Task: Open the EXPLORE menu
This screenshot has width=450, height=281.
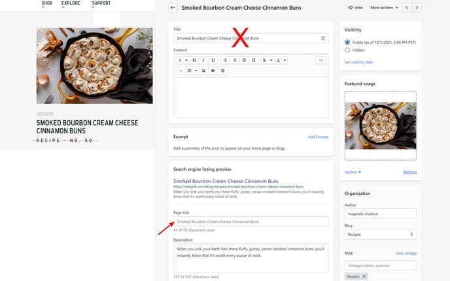Action: pos(71,3)
